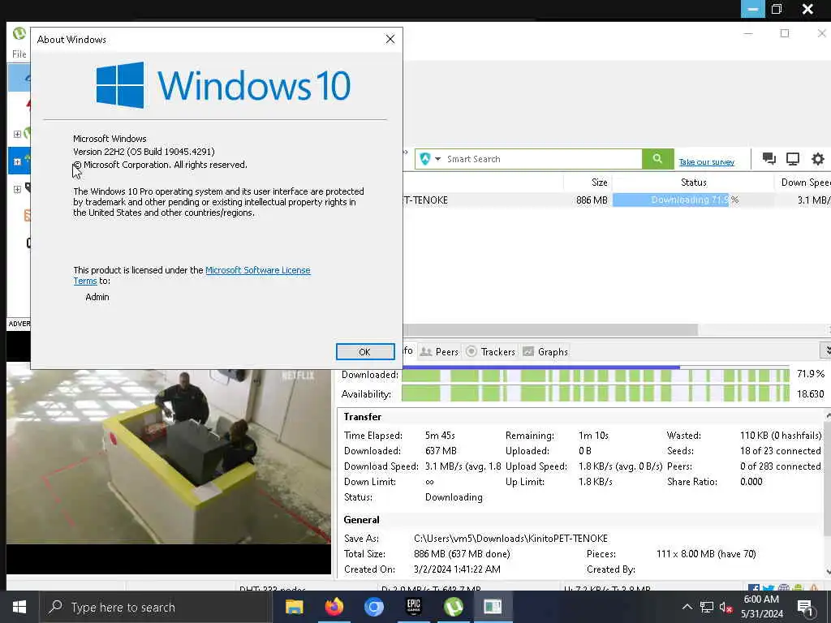Click the Peers value 0 of 283 connected
The height and width of the screenshot is (623, 831).
[780, 466]
